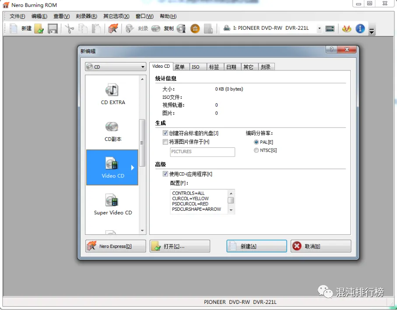Open the 编辑(E) menu
397x310 pixels.
coord(39,16)
